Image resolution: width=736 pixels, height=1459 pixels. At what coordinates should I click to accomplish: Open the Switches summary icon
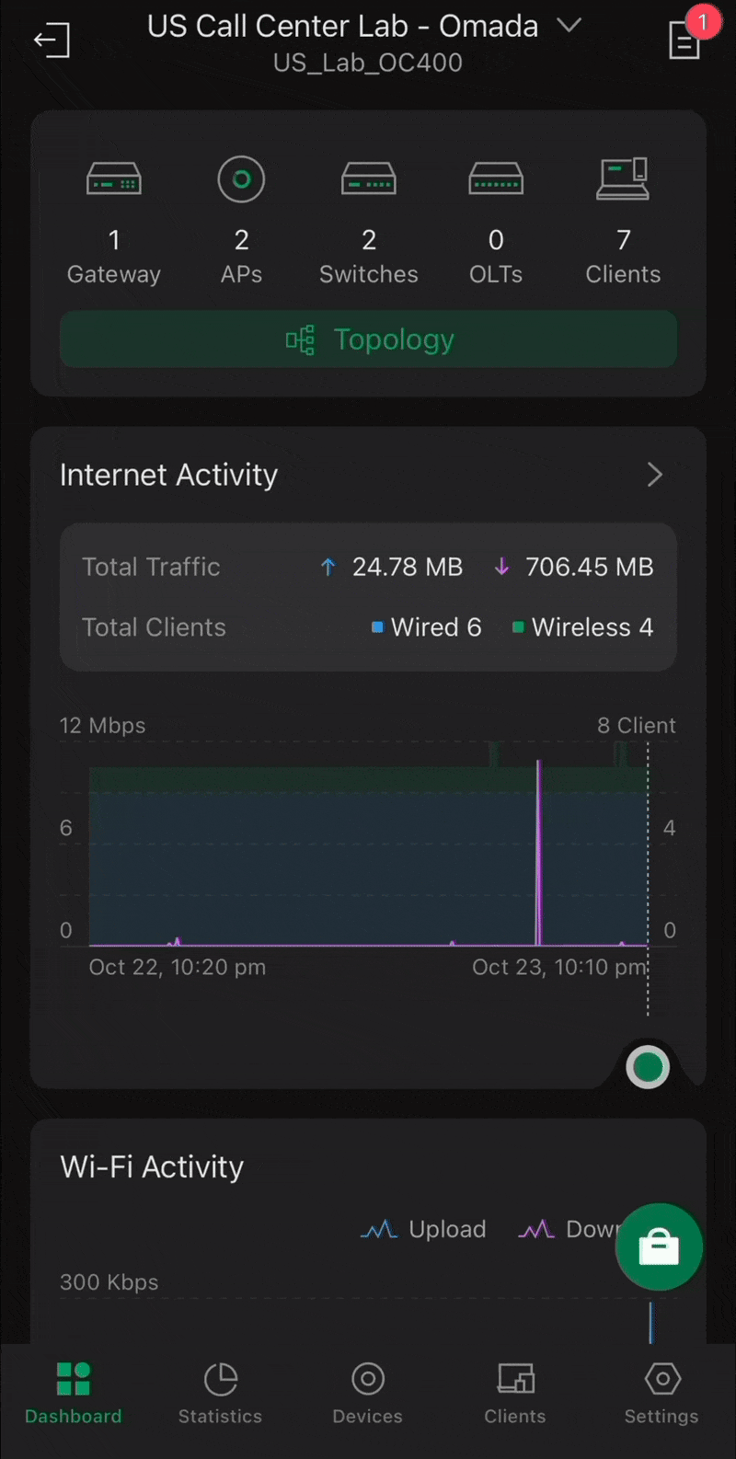click(368, 178)
